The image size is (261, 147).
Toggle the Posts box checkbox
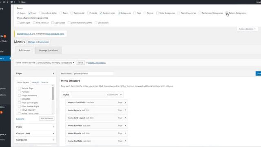point(29,13)
